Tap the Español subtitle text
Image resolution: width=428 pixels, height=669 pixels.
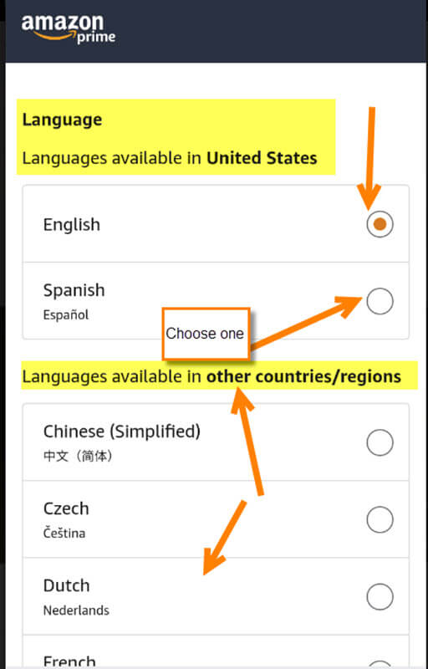coord(66,315)
